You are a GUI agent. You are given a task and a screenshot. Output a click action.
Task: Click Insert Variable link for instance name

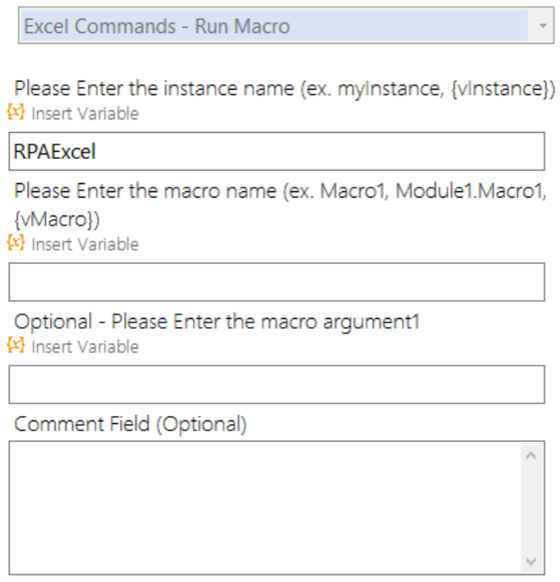pyautogui.click(x=84, y=114)
